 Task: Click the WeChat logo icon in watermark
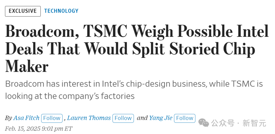coord(204,123)
